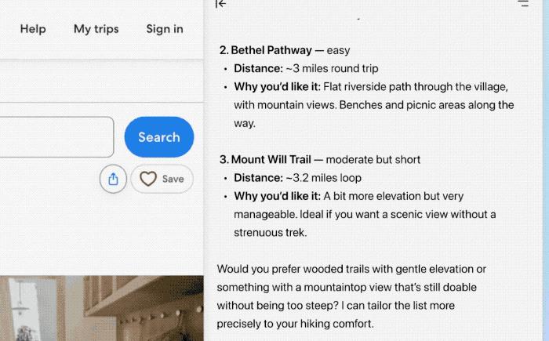Focus the search input field

(55, 136)
